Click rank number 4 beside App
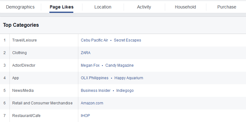This screenshot has height=122, width=246. [4, 78]
